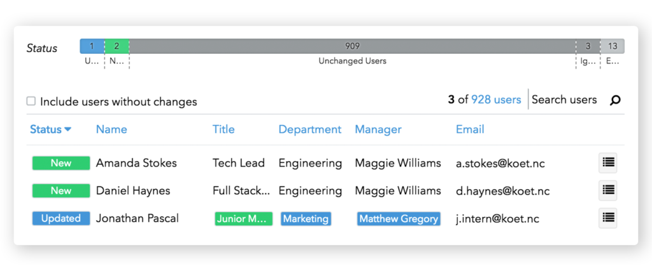This screenshot has width=652, height=271.
Task: Open details list icon for Jonathan Pascal
Action: click(607, 218)
